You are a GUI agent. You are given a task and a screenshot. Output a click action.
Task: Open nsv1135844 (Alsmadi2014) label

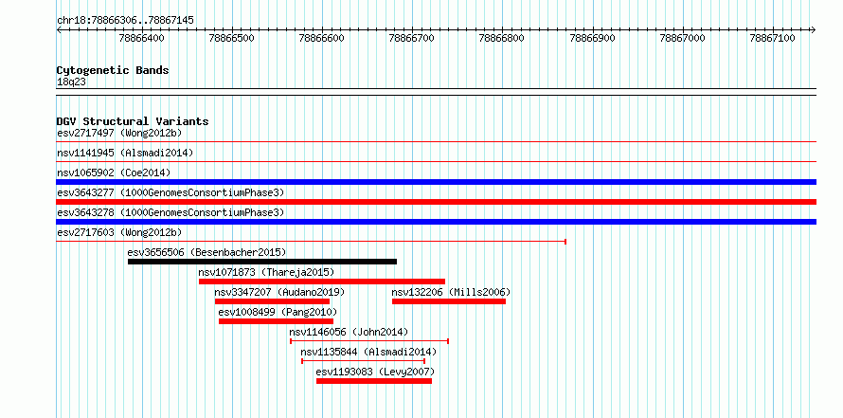[x=368, y=352]
